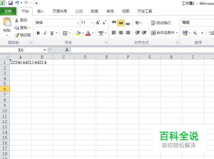Apply comma style number format
Viewport: 214px width, 159px height.
[x=202, y=33]
